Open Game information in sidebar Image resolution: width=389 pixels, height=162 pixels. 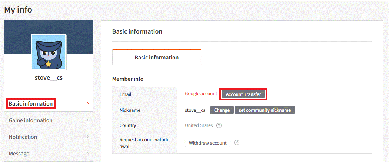pos(49,120)
